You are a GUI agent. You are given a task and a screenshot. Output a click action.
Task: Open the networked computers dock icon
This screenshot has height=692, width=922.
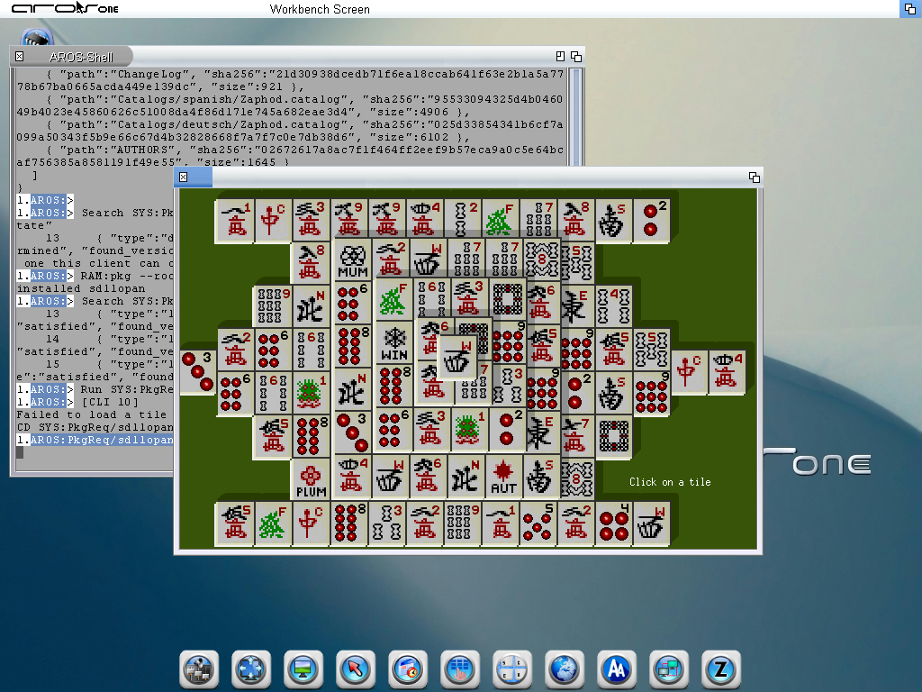669,669
